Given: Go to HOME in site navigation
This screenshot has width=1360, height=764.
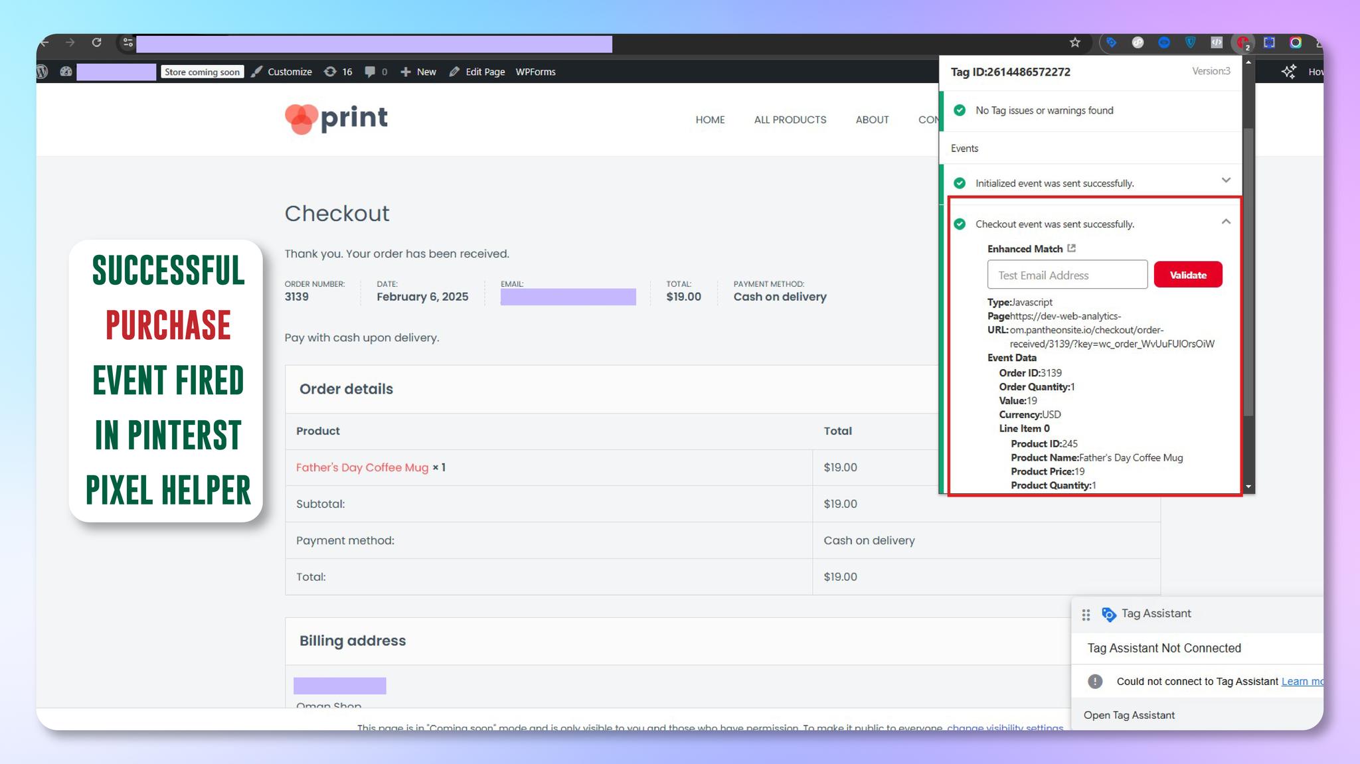Looking at the screenshot, I should click(710, 119).
